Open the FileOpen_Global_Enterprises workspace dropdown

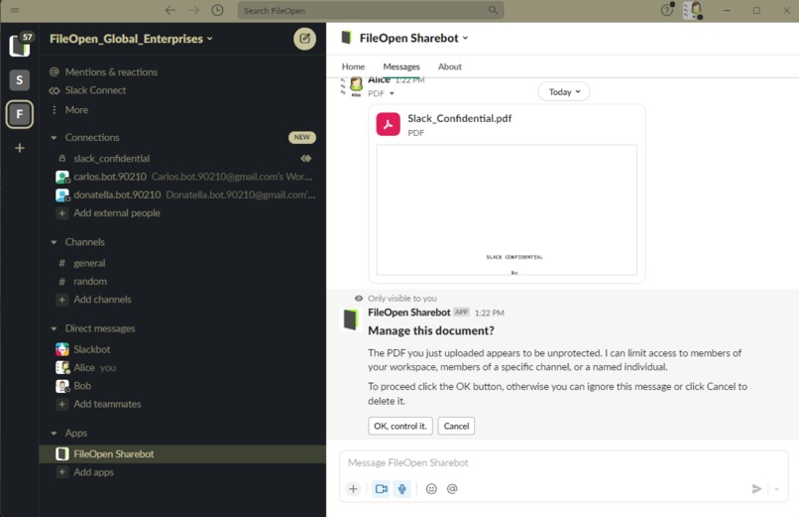coord(131,39)
